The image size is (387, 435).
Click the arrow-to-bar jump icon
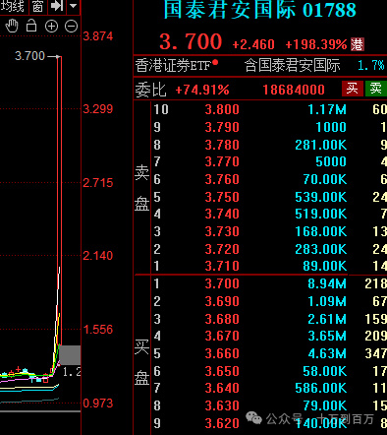tap(57, 6)
